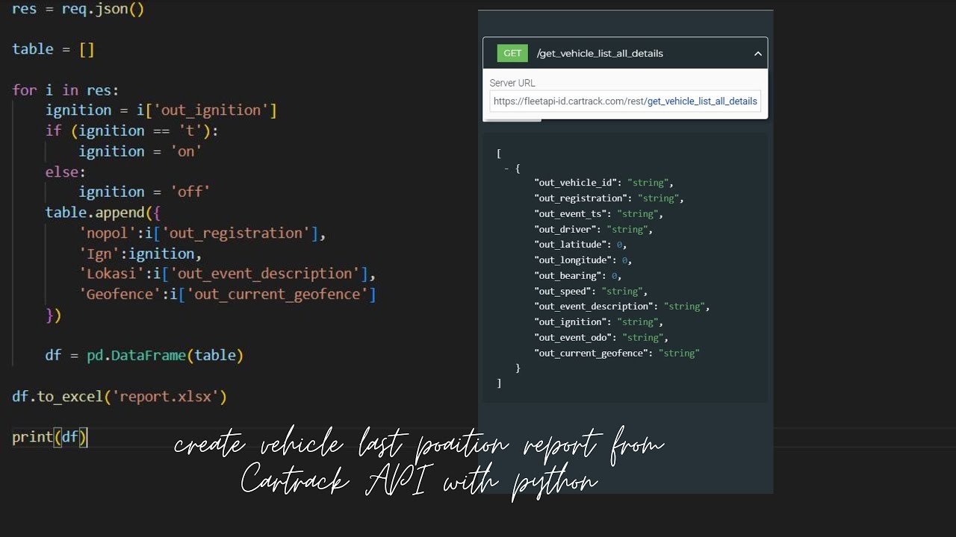
Task: Click the 'Lokasi' dictionary entry line
Action: 227,274
